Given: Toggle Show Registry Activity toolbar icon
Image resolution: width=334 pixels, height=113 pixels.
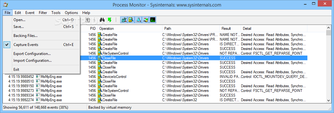Looking at the screenshot, I should click(124, 20).
